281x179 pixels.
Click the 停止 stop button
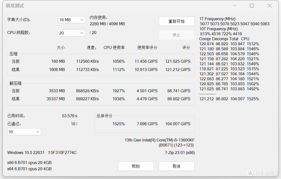click(176, 35)
